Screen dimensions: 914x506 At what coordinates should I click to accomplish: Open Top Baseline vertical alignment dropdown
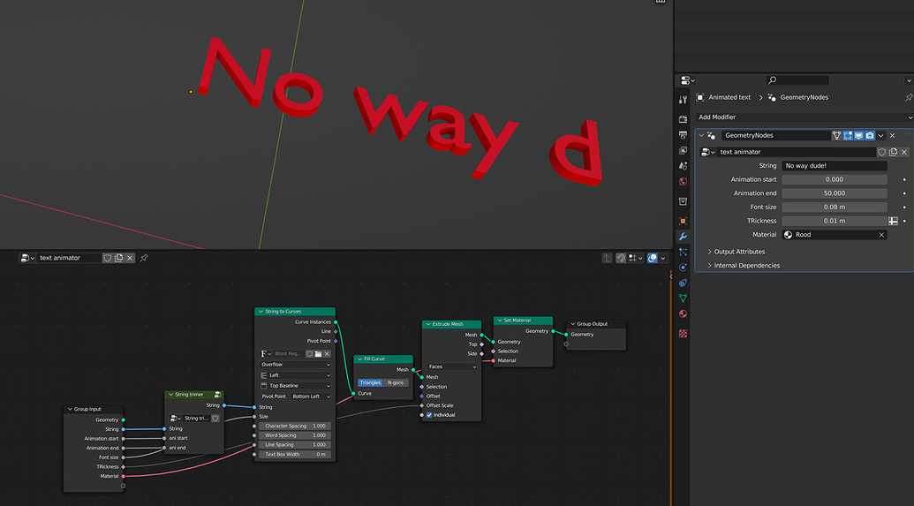[295, 386]
